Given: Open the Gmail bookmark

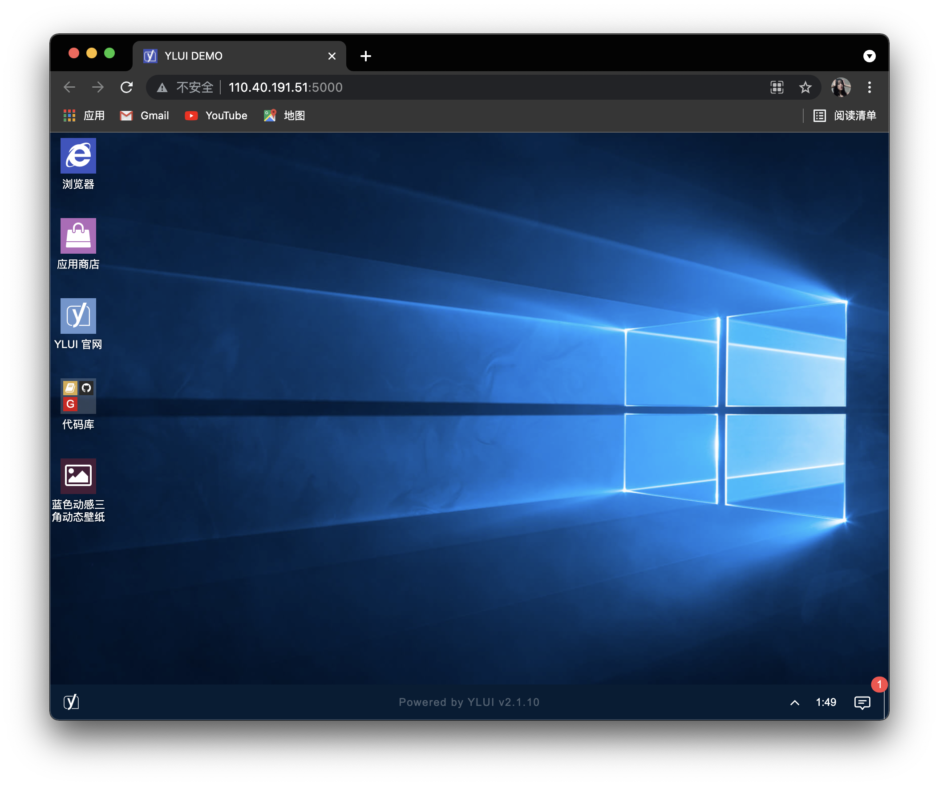Looking at the screenshot, I should (145, 116).
